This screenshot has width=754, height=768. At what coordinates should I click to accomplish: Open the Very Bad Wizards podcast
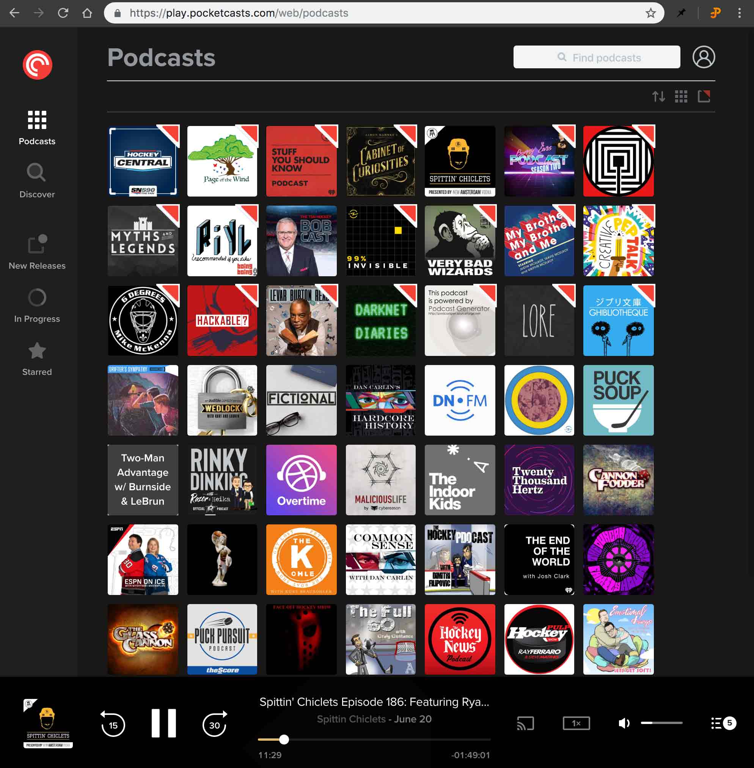point(460,241)
